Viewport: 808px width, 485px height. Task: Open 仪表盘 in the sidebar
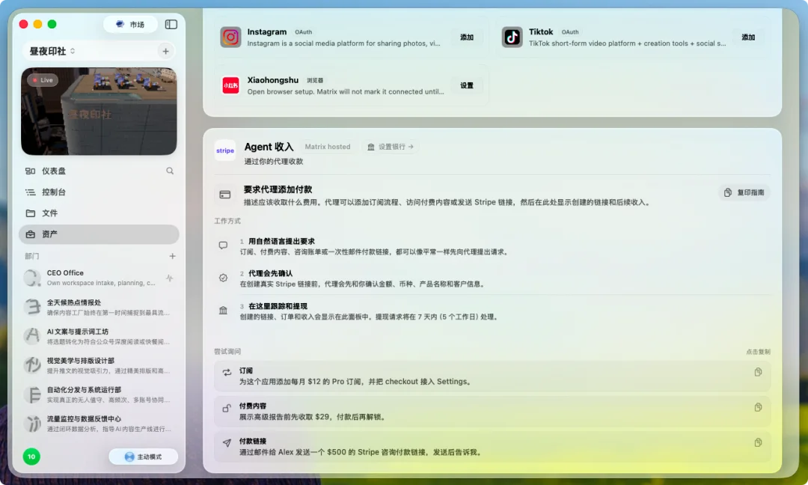point(54,171)
